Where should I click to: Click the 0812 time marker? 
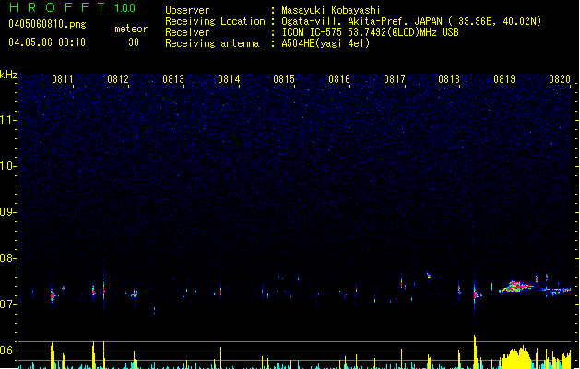pyautogui.click(x=118, y=79)
